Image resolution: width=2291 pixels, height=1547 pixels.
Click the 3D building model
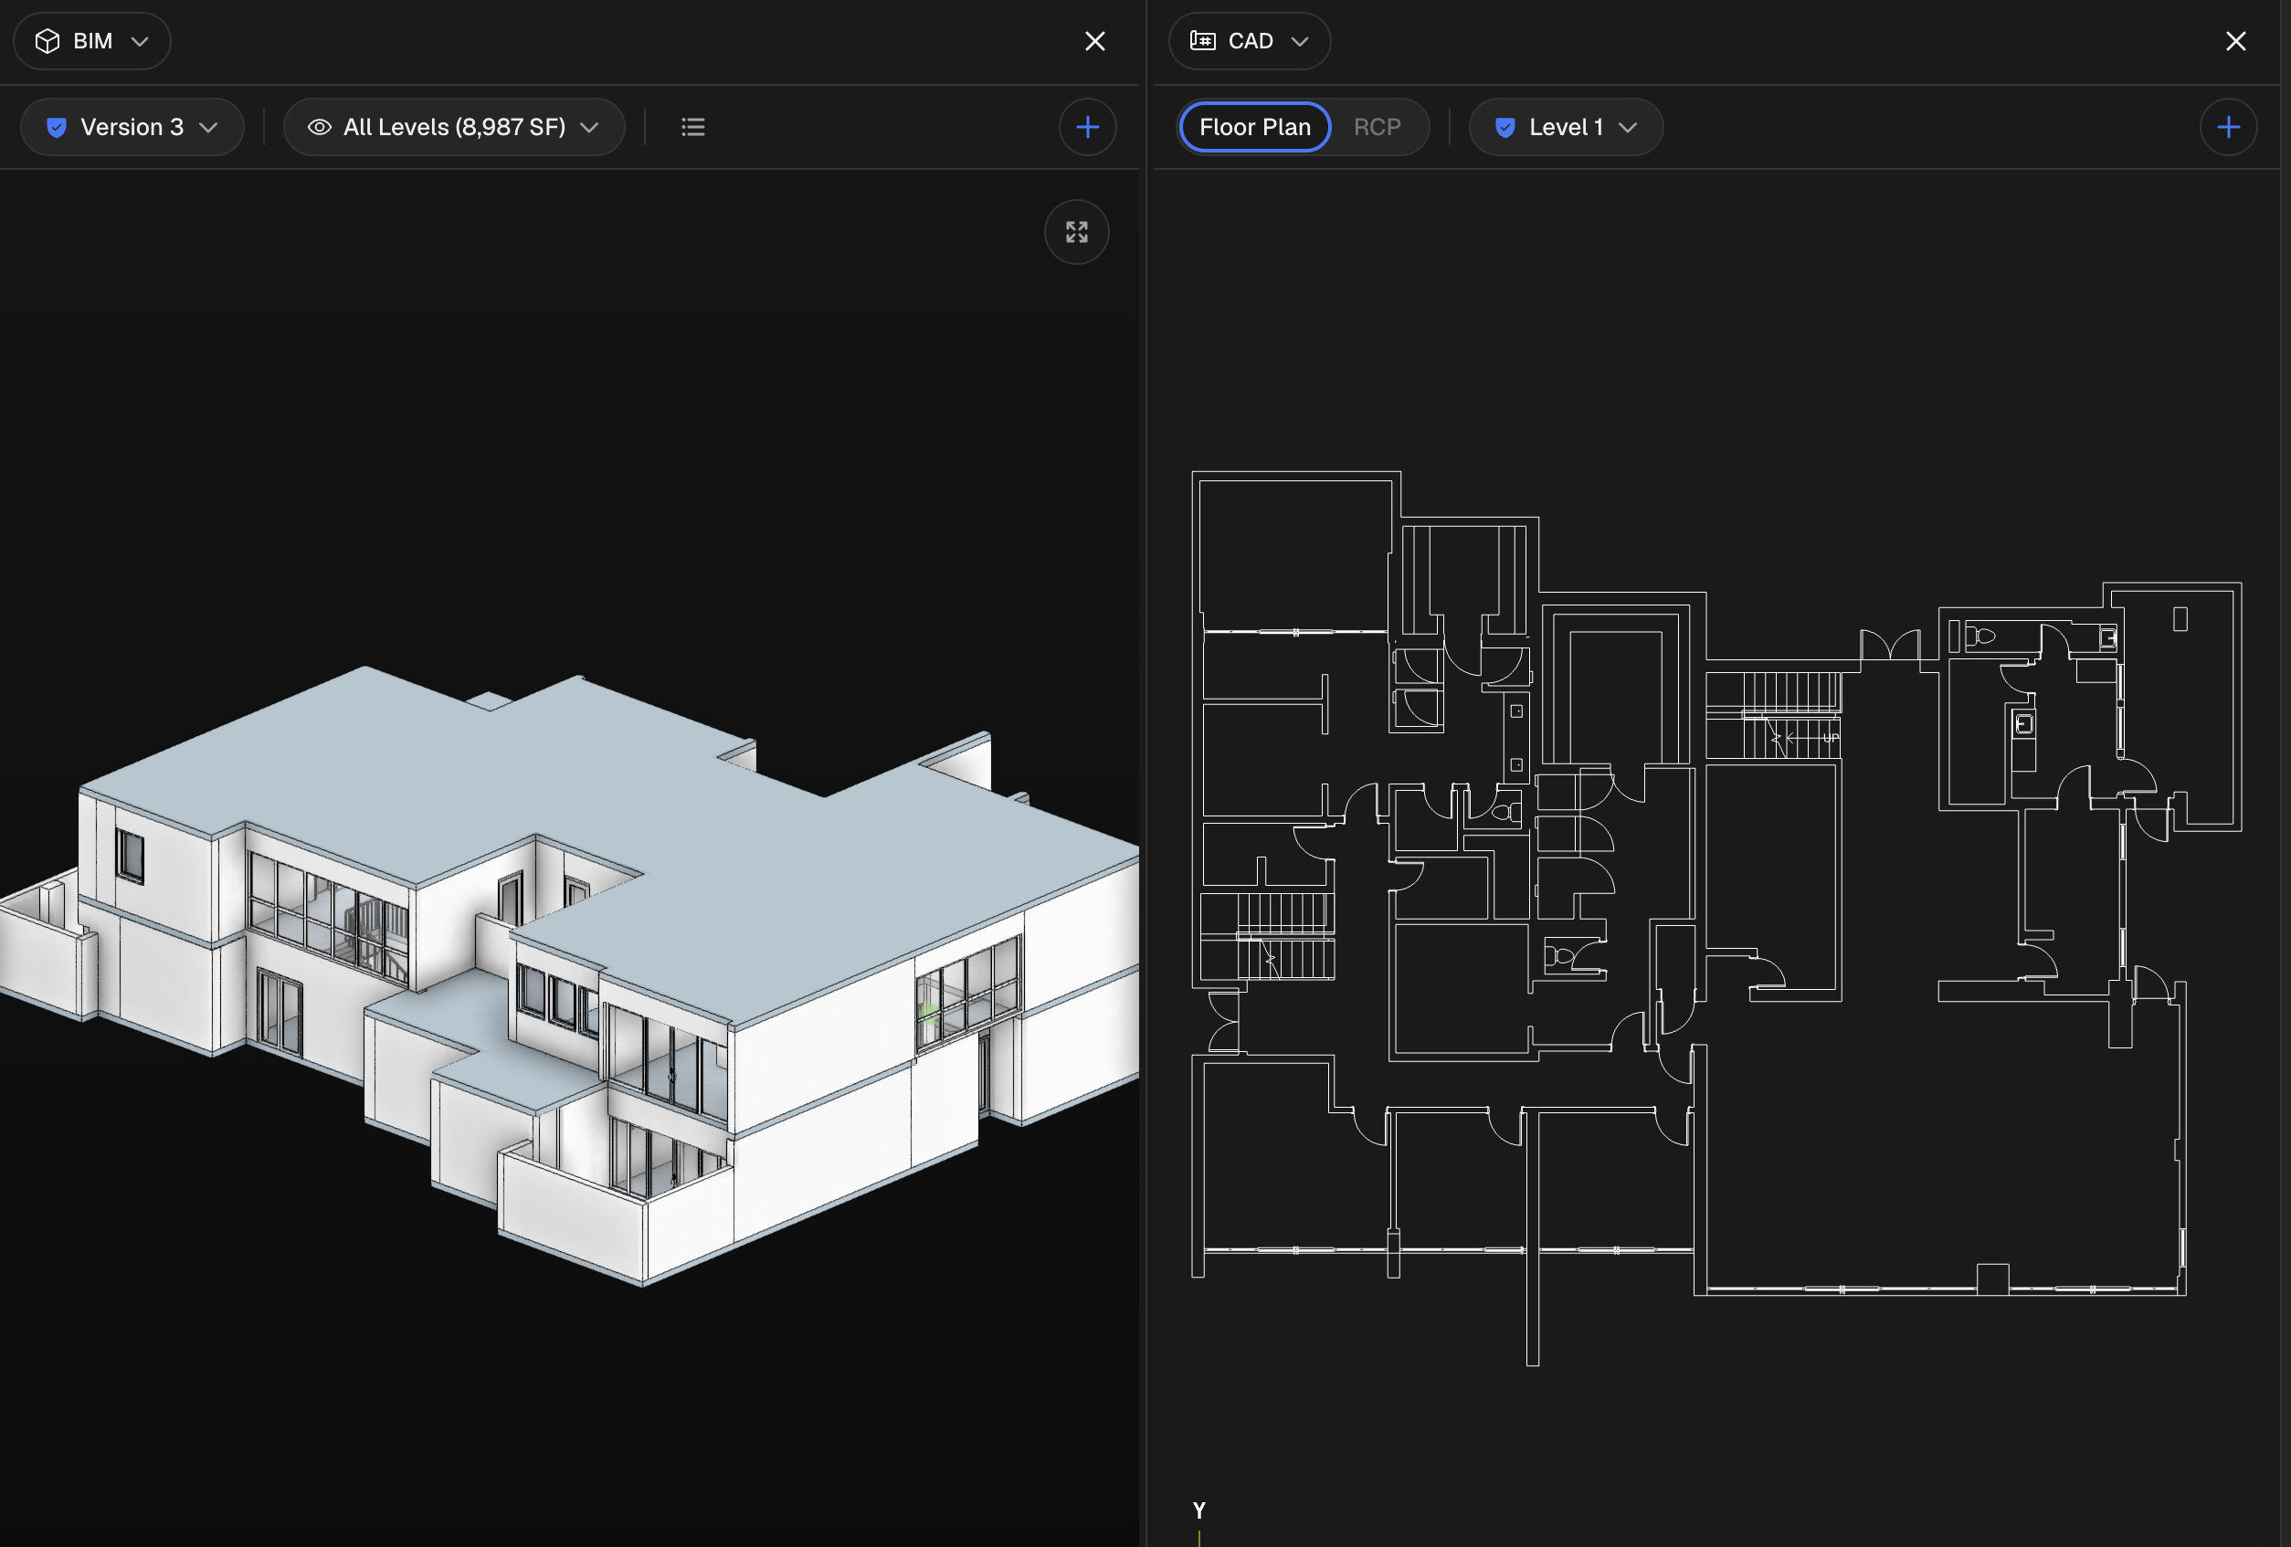click(572, 975)
